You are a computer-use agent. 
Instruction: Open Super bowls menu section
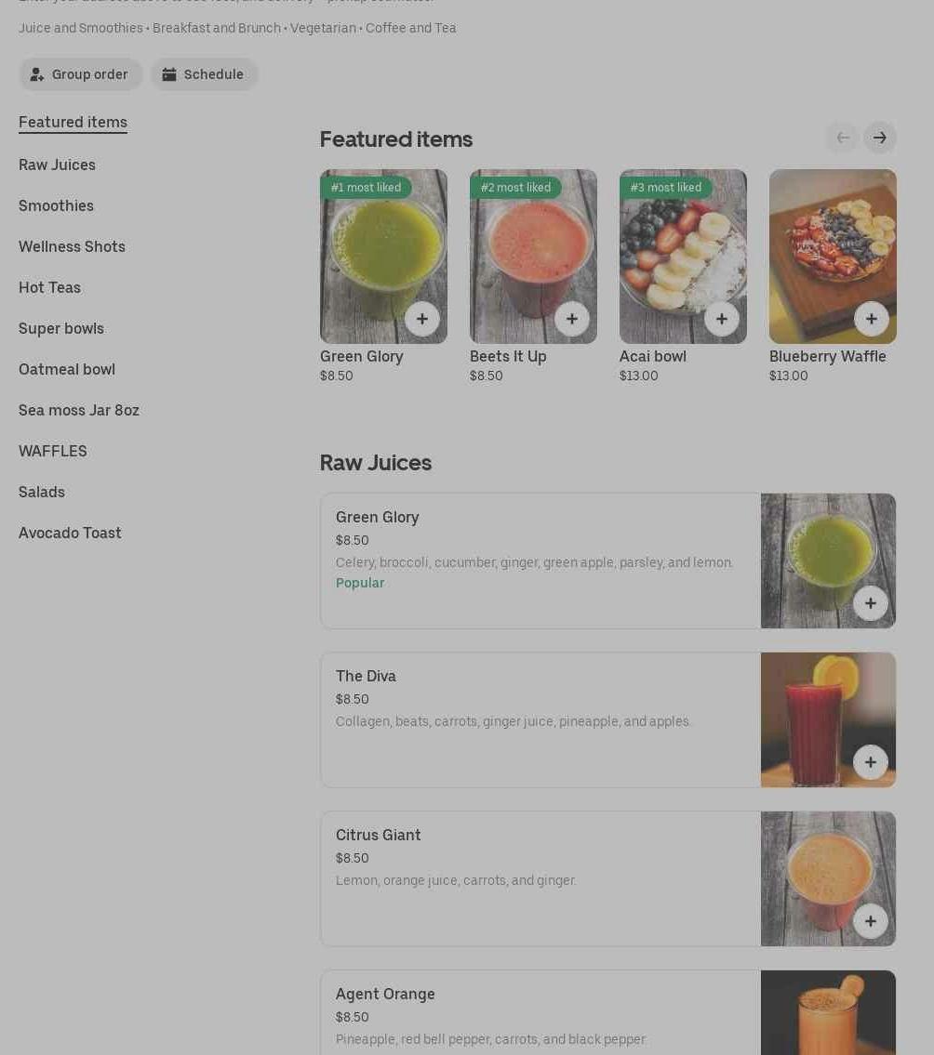61,328
